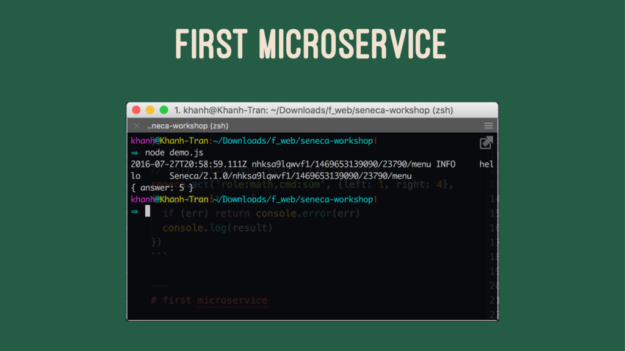Maximize terminal using green button
Viewport: 625px width, 351px height.
(x=164, y=110)
